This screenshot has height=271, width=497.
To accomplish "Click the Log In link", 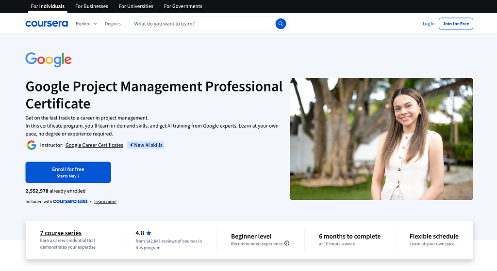I will (x=429, y=24).
